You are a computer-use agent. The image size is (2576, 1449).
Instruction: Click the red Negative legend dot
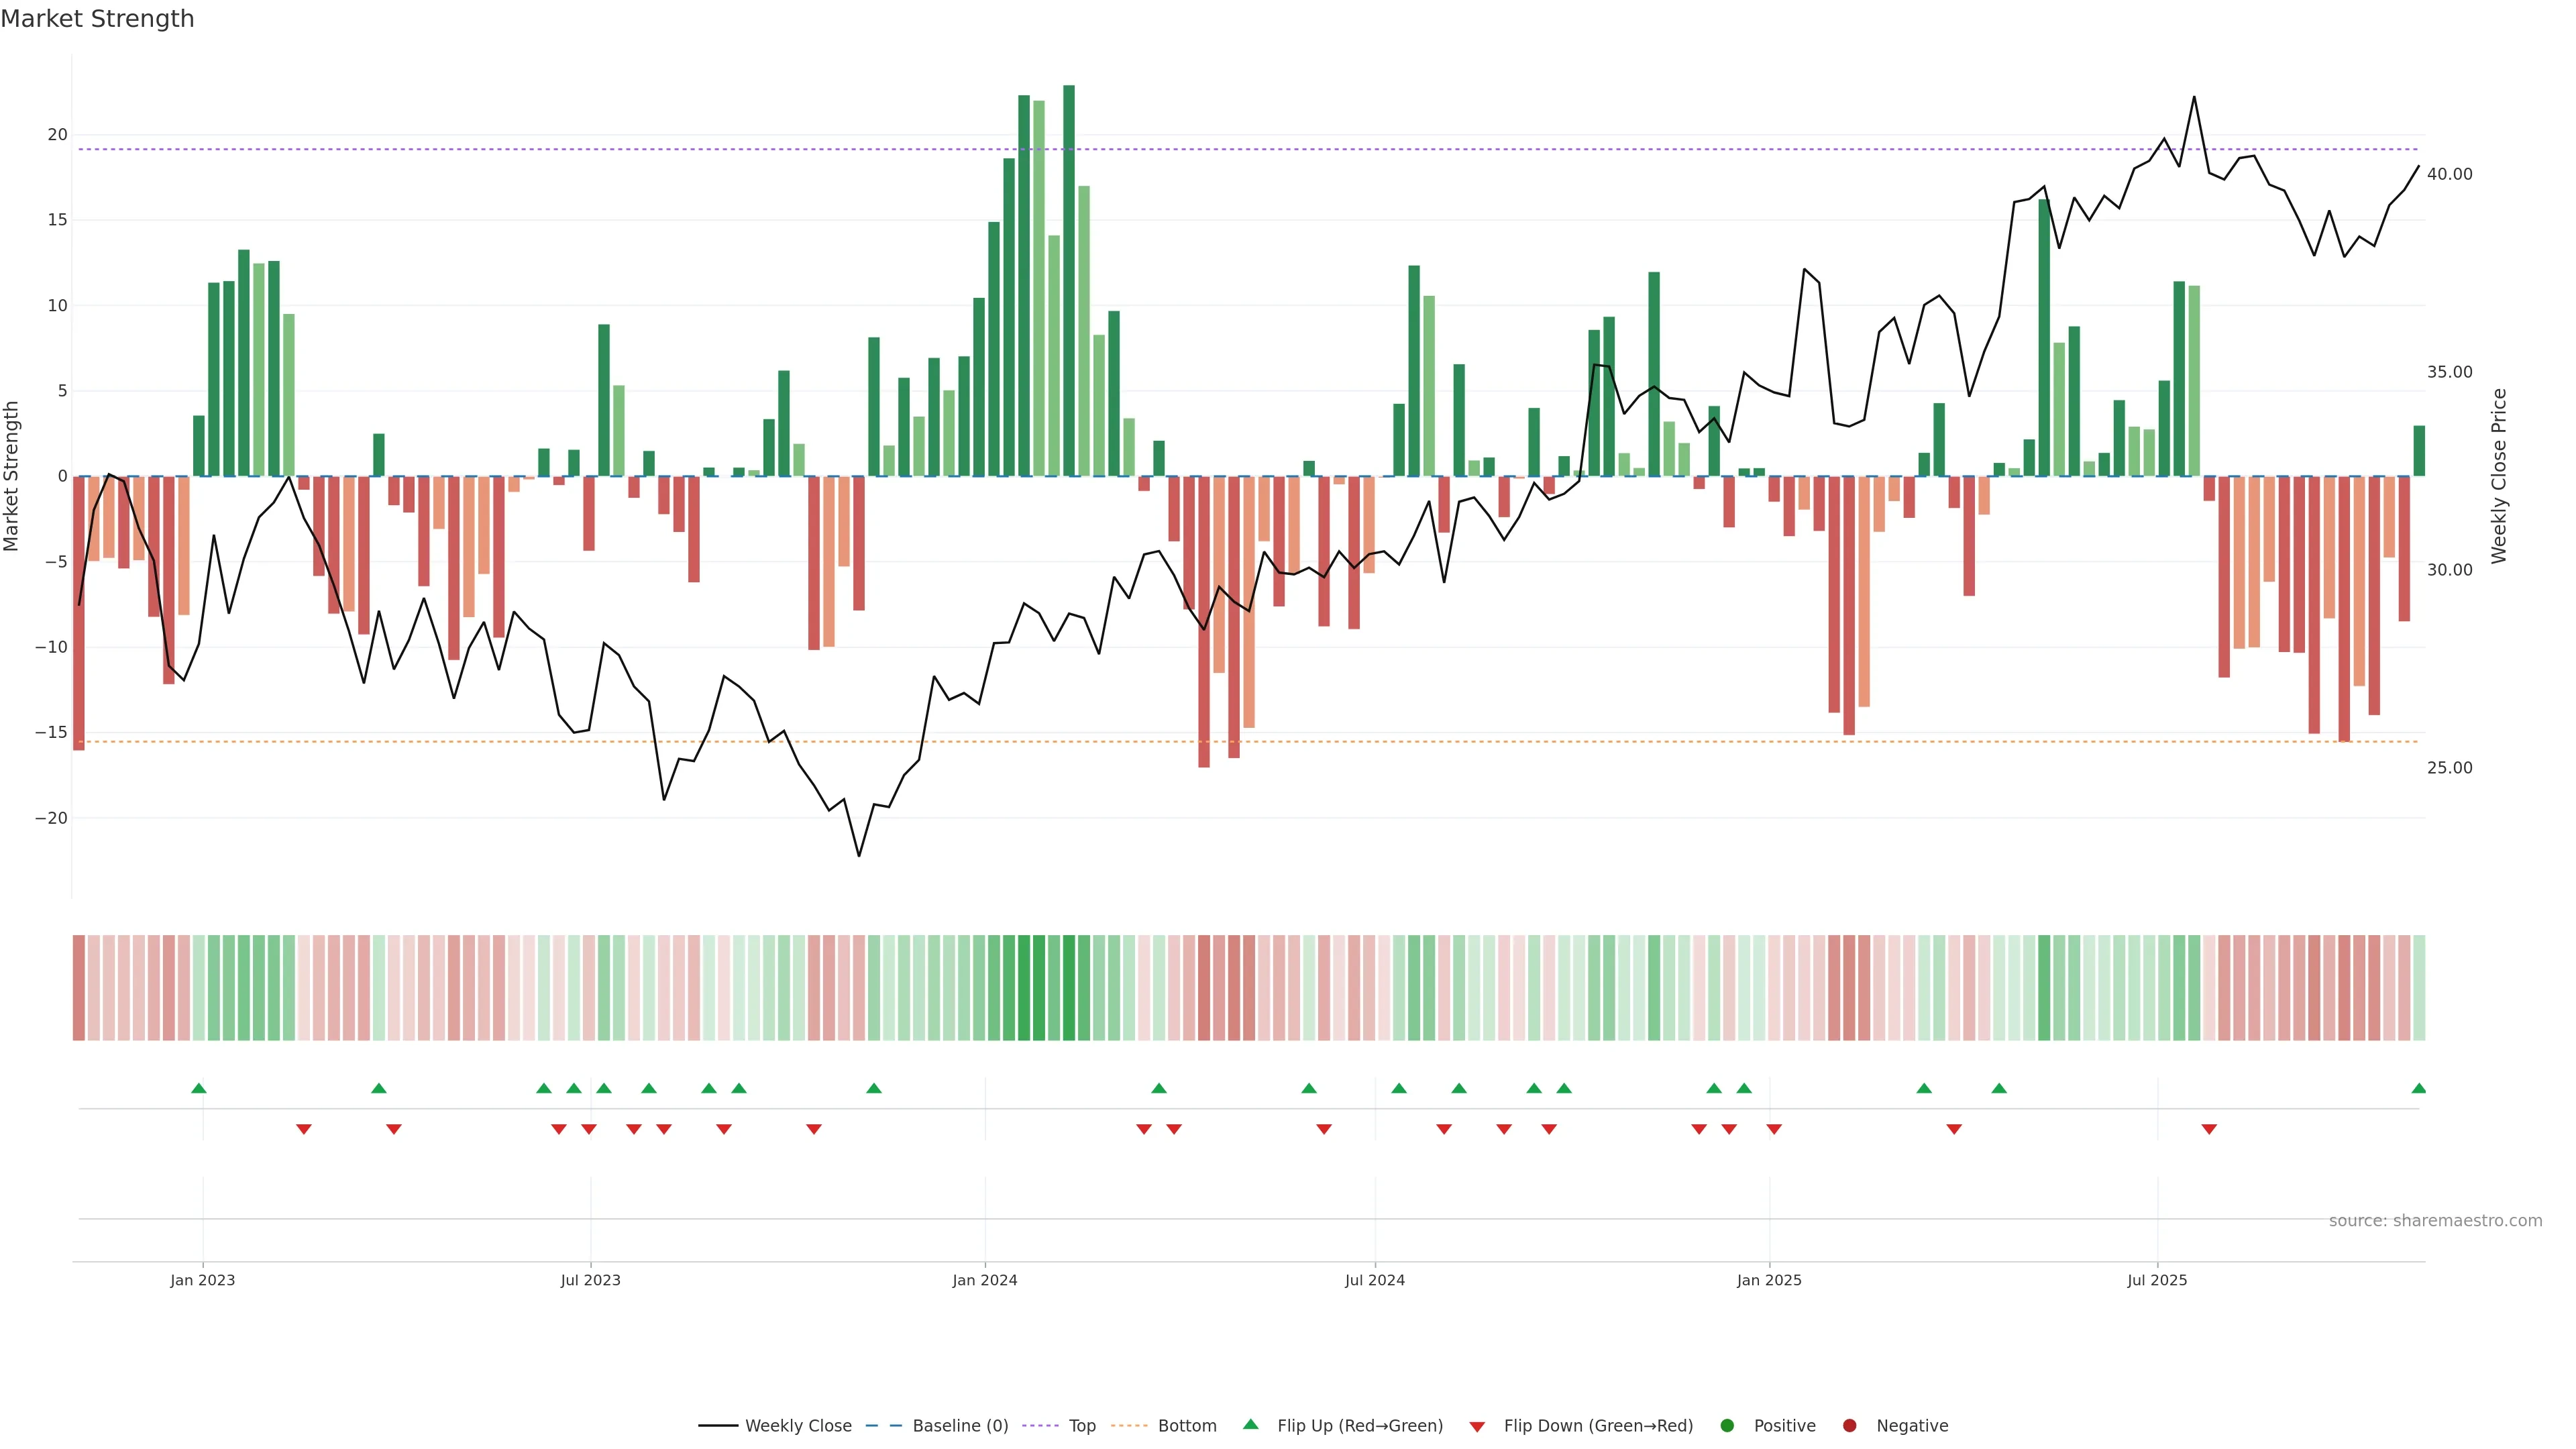pyautogui.click(x=1849, y=1426)
